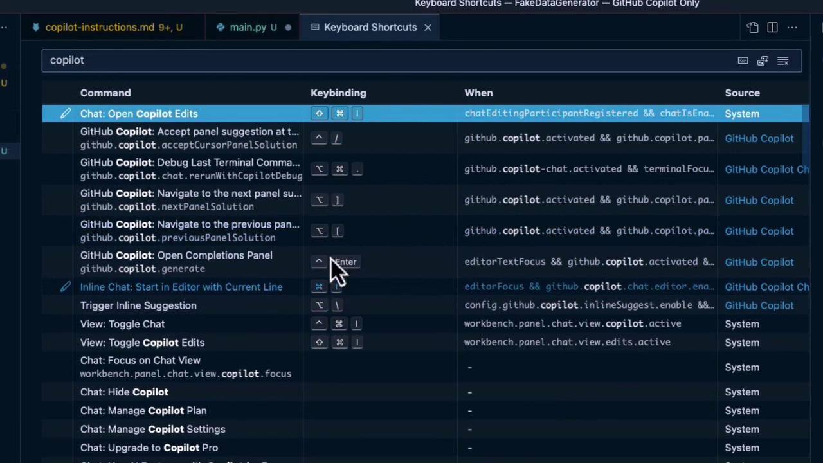Open GitHub Copilot source link for Accept panel suggestion
The height and width of the screenshot is (463, 823).
(759, 138)
